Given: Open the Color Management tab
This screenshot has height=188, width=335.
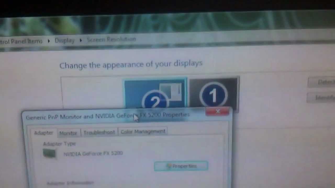Looking at the screenshot, I should pos(143,131).
